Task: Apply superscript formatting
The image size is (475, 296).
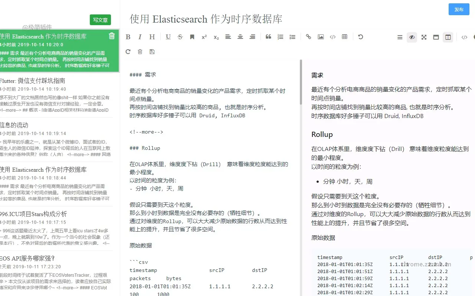Action: [204, 37]
